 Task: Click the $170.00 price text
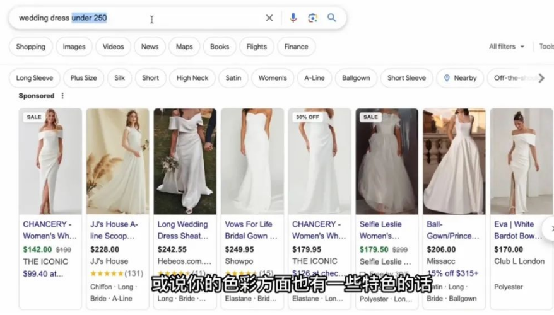pos(509,249)
